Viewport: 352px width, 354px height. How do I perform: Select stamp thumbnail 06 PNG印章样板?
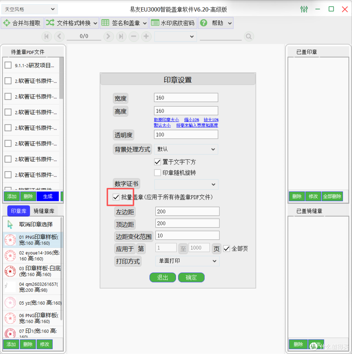(x=10, y=318)
